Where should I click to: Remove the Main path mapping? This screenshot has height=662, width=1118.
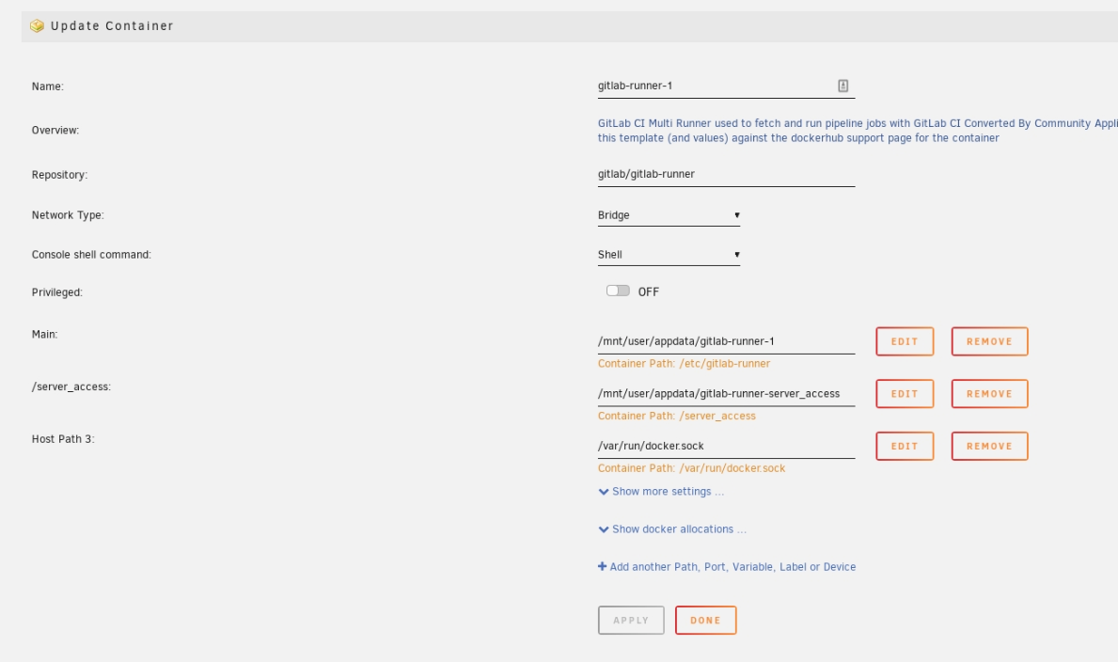coord(990,341)
